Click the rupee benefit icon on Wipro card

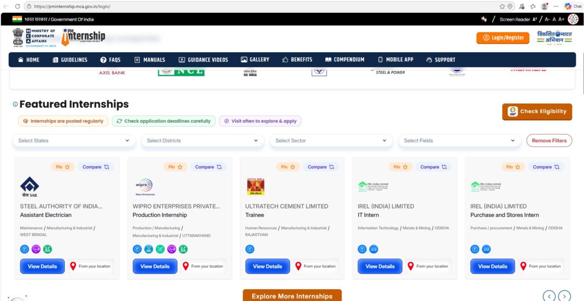(137, 249)
